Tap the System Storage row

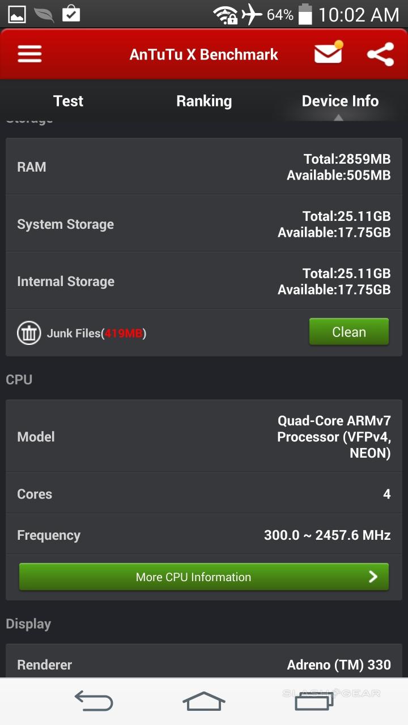[204, 224]
